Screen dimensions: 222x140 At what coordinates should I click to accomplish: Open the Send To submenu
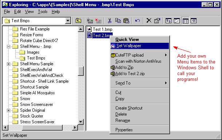coord(140,83)
